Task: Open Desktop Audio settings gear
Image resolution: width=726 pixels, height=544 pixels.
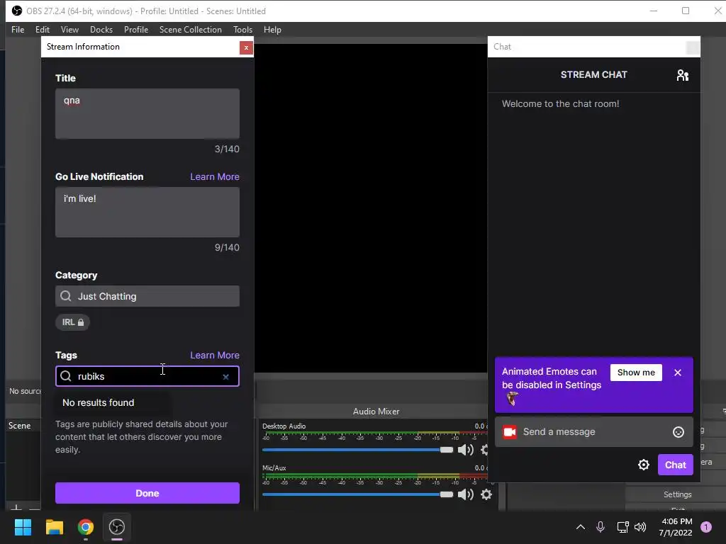Action: 484,450
